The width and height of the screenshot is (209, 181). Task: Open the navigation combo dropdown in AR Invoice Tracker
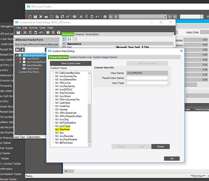click(165, 17)
